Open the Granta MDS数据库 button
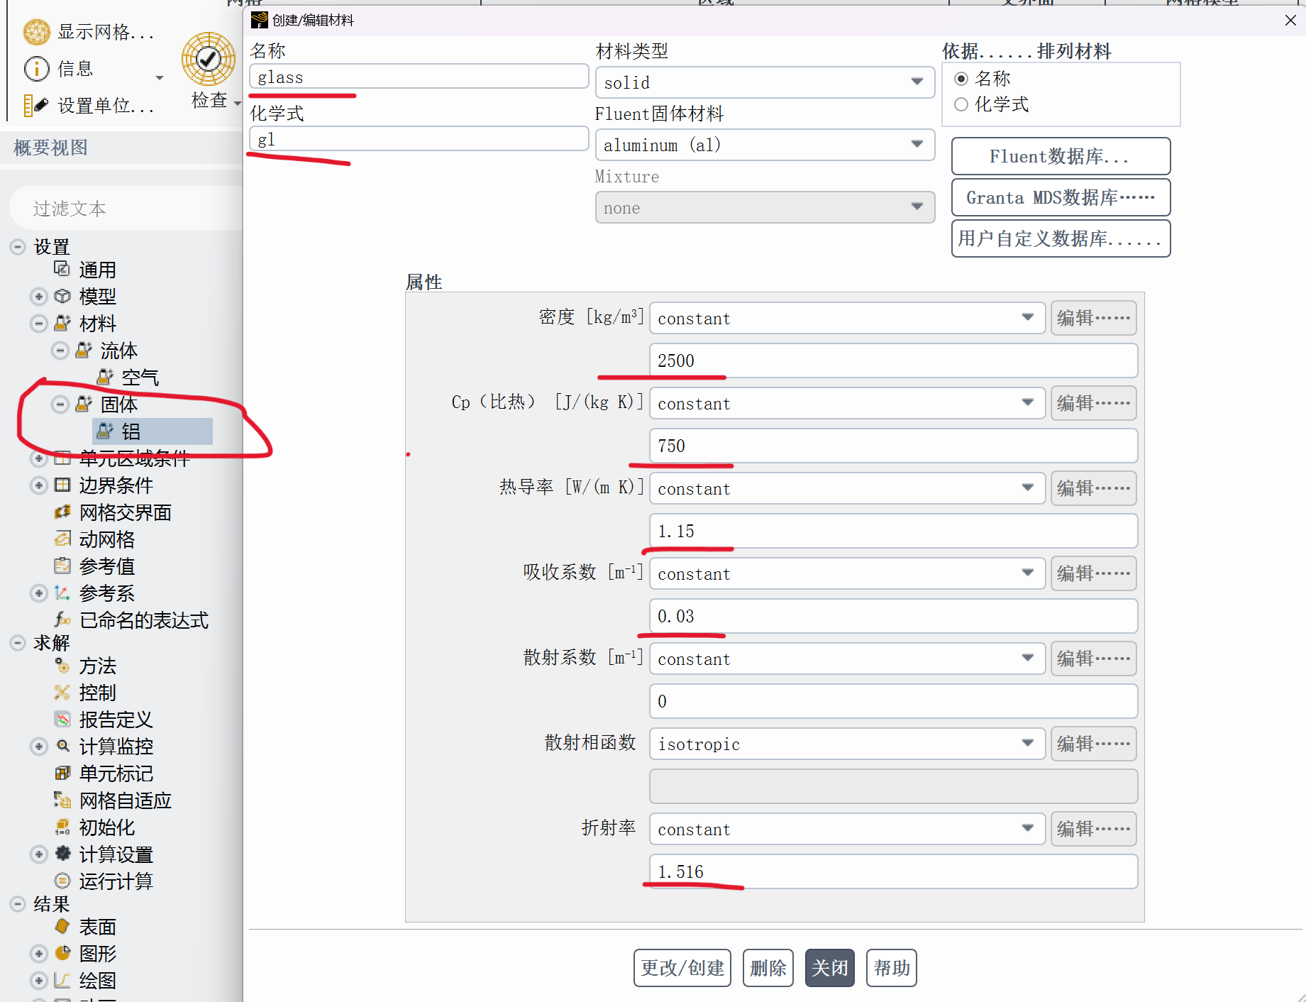Viewport: 1306px width, 1002px height. pyautogui.click(x=1061, y=197)
